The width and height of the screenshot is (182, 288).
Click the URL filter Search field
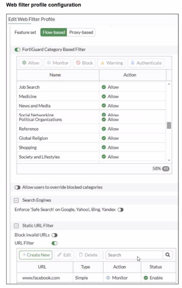[x=134, y=255]
